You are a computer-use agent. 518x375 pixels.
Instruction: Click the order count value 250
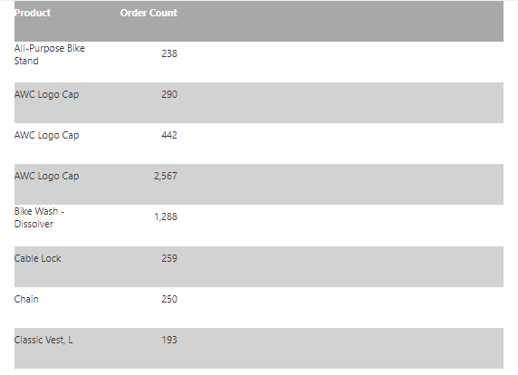[x=169, y=299]
